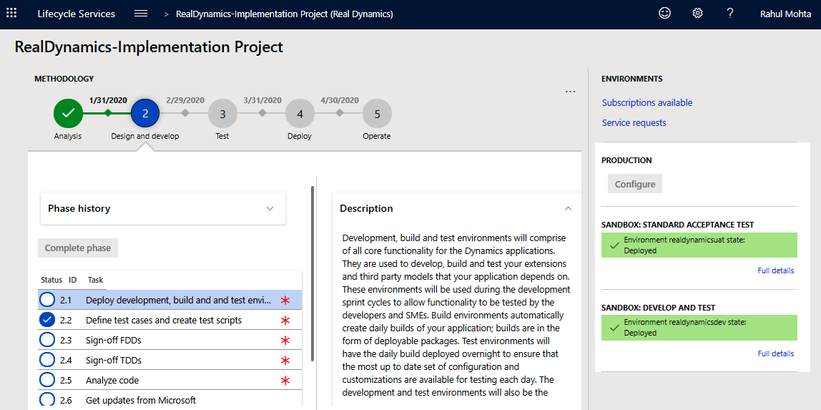Click the smiley feedback icon

tap(664, 14)
